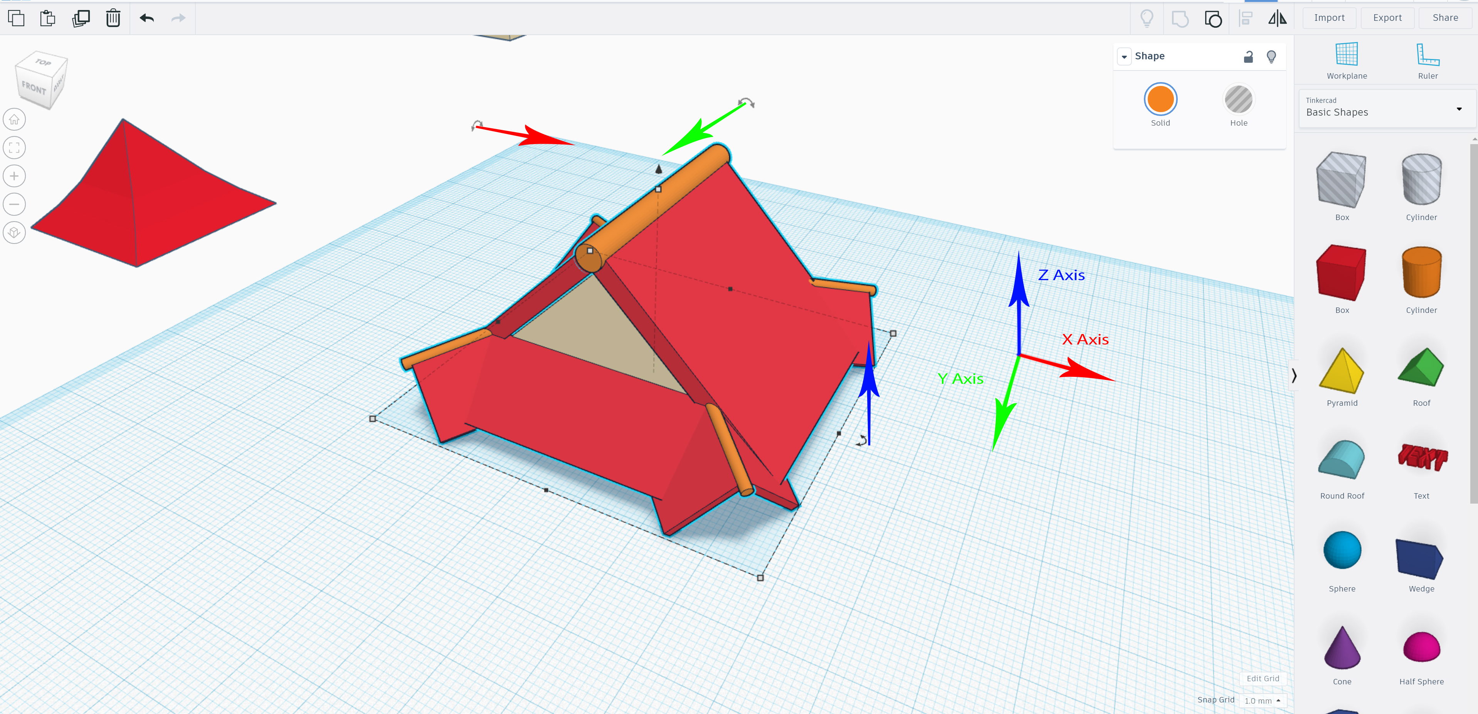Redo the last undone action
Screen dimensions: 1478x714
(178, 18)
